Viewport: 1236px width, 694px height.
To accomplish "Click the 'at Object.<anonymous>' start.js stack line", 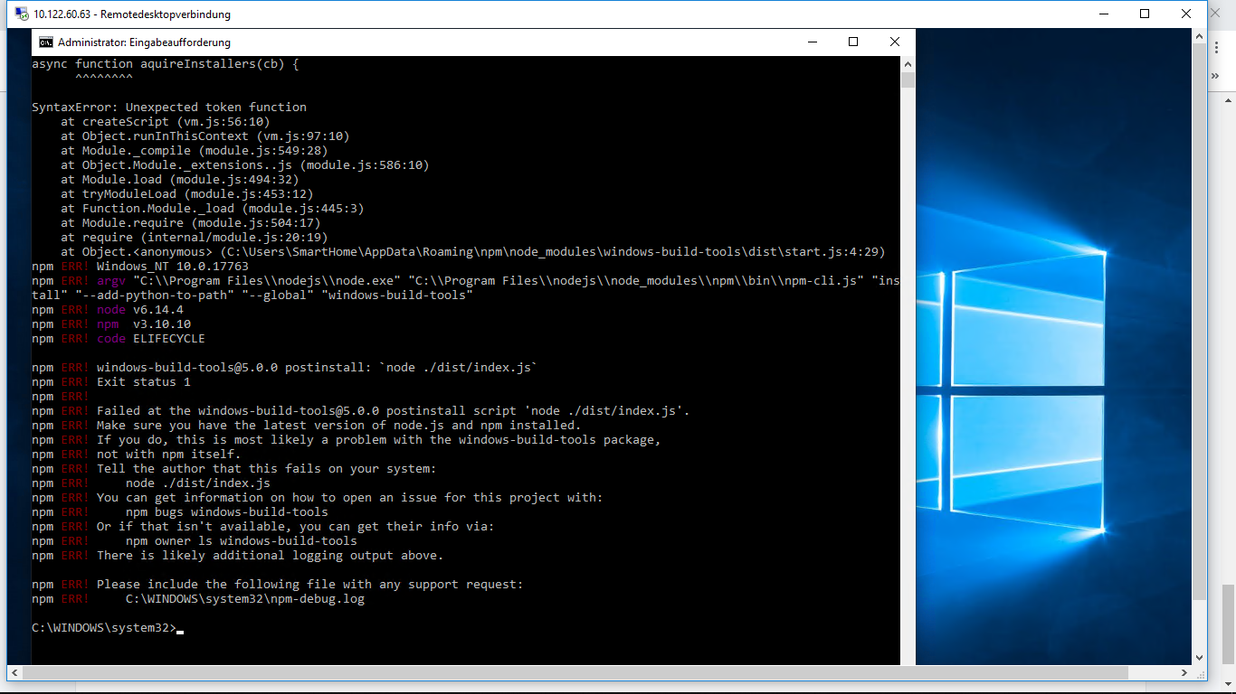I will pyautogui.click(x=473, y=252).
